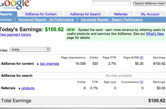166x109 pixels.
Task: Click the No data available text
Action: pos(119,76)
